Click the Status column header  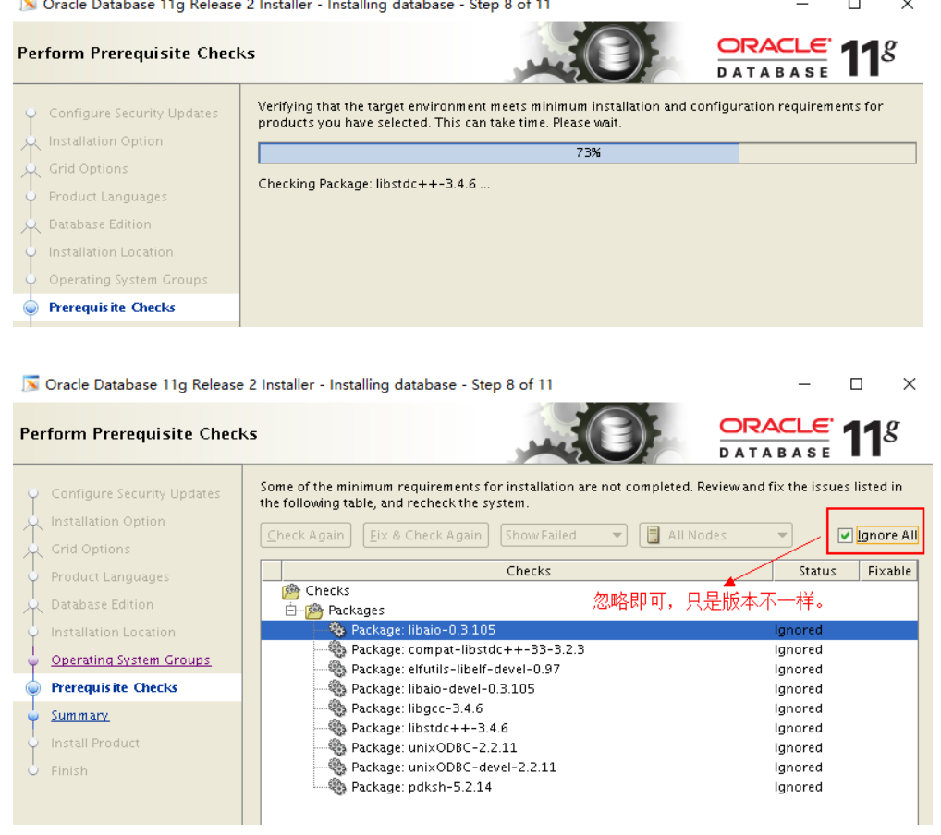pos(817,571)
